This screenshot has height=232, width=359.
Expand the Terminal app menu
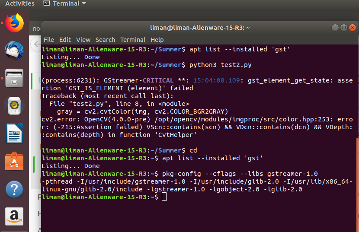tap(64, 3)
